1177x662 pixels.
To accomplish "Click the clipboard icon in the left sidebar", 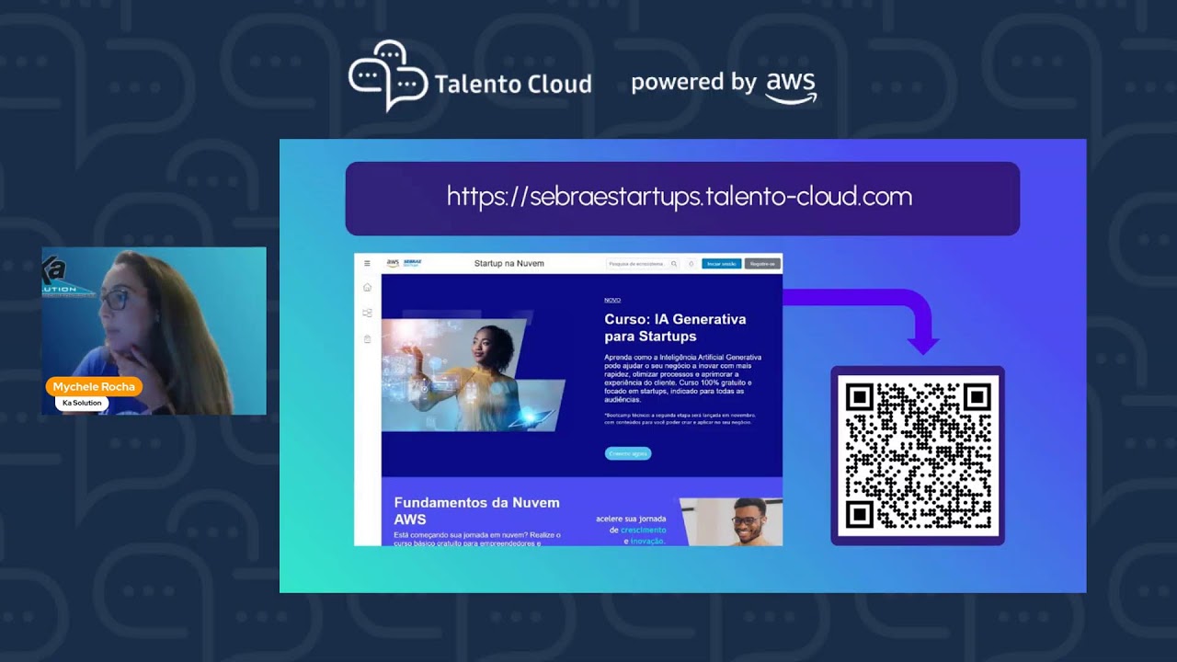I will click(367, 339).
